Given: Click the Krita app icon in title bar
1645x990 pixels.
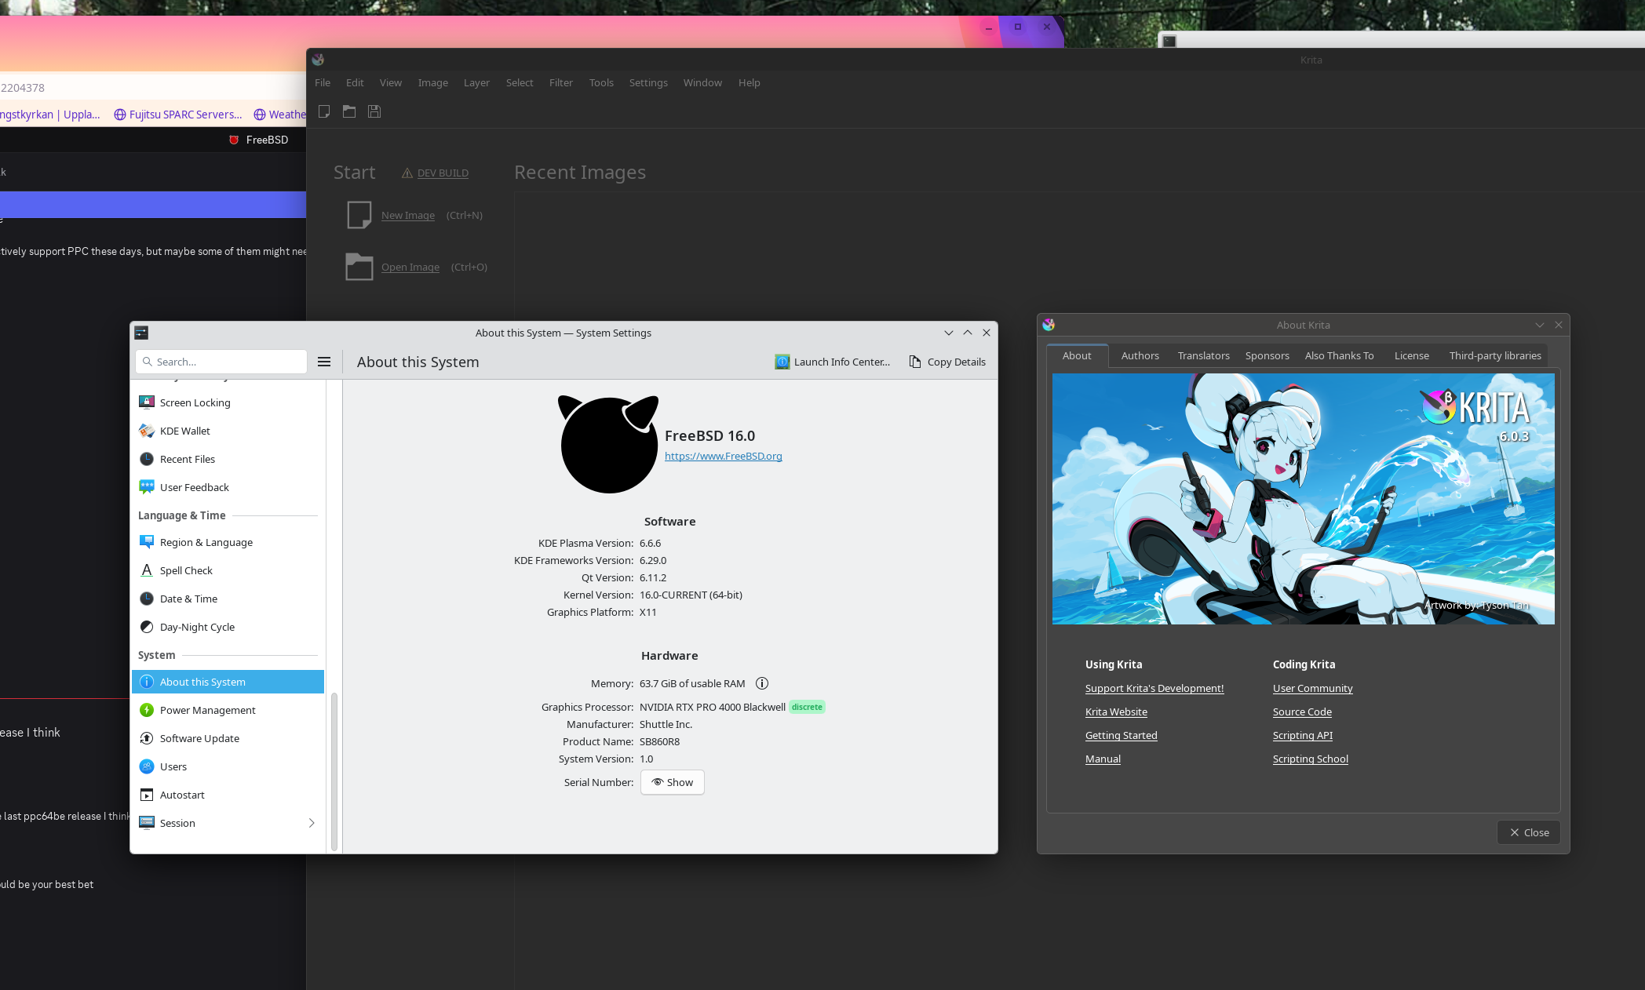Looking at the screenshot, I should tap(318, 60).
